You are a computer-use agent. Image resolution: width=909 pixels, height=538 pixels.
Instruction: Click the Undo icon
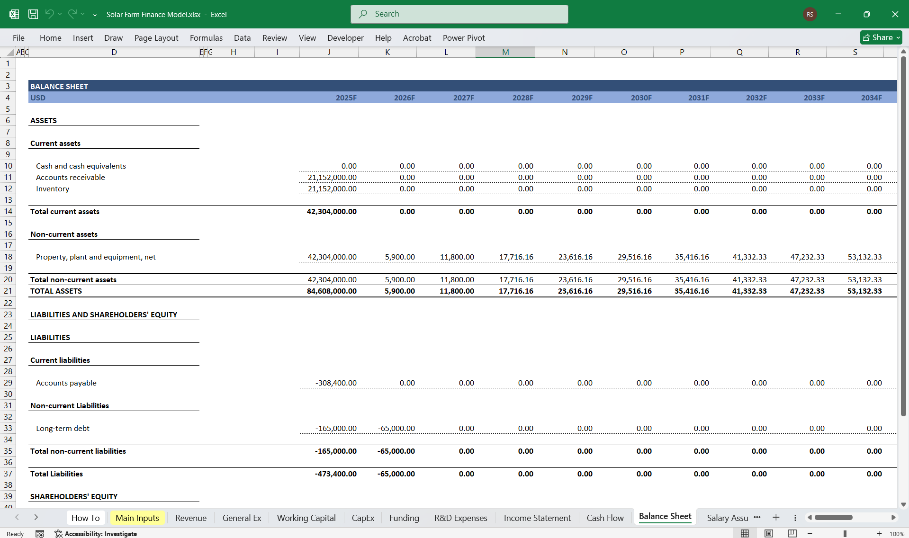point(50,14)
